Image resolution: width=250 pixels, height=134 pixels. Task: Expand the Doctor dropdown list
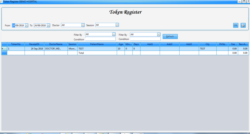[83, 25]
